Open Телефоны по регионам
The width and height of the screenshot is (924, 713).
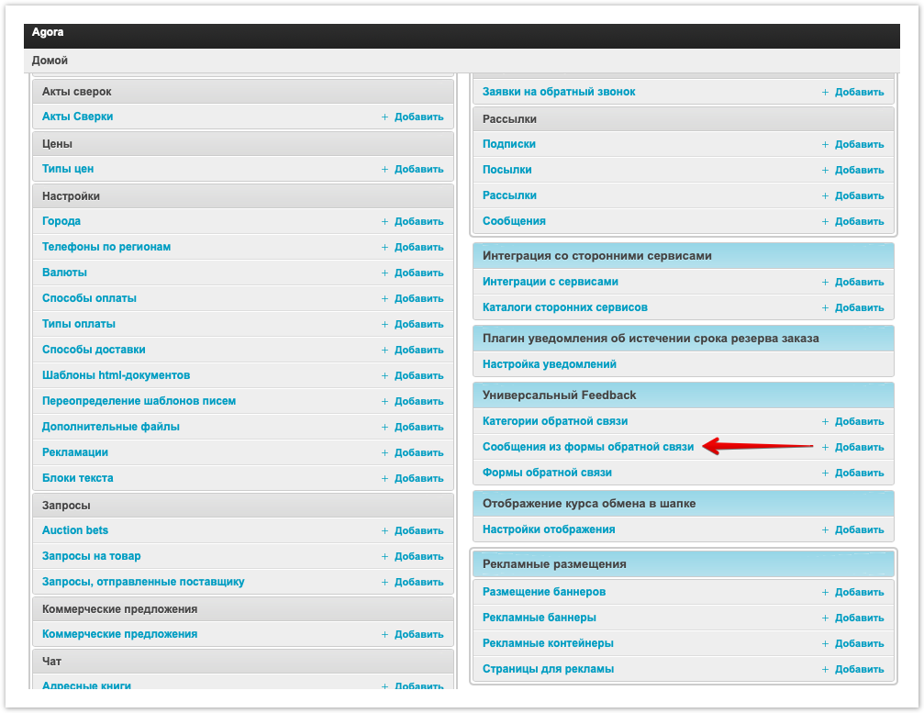pos(106,247)
